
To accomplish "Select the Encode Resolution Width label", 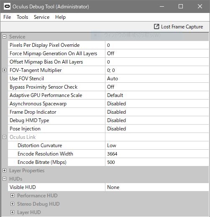I will [x=45, y=154].
